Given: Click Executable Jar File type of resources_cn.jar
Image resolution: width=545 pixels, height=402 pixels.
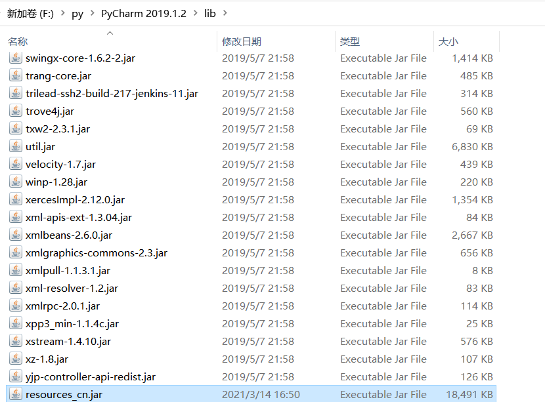Looking at the screenshot, I should [383, 395].
